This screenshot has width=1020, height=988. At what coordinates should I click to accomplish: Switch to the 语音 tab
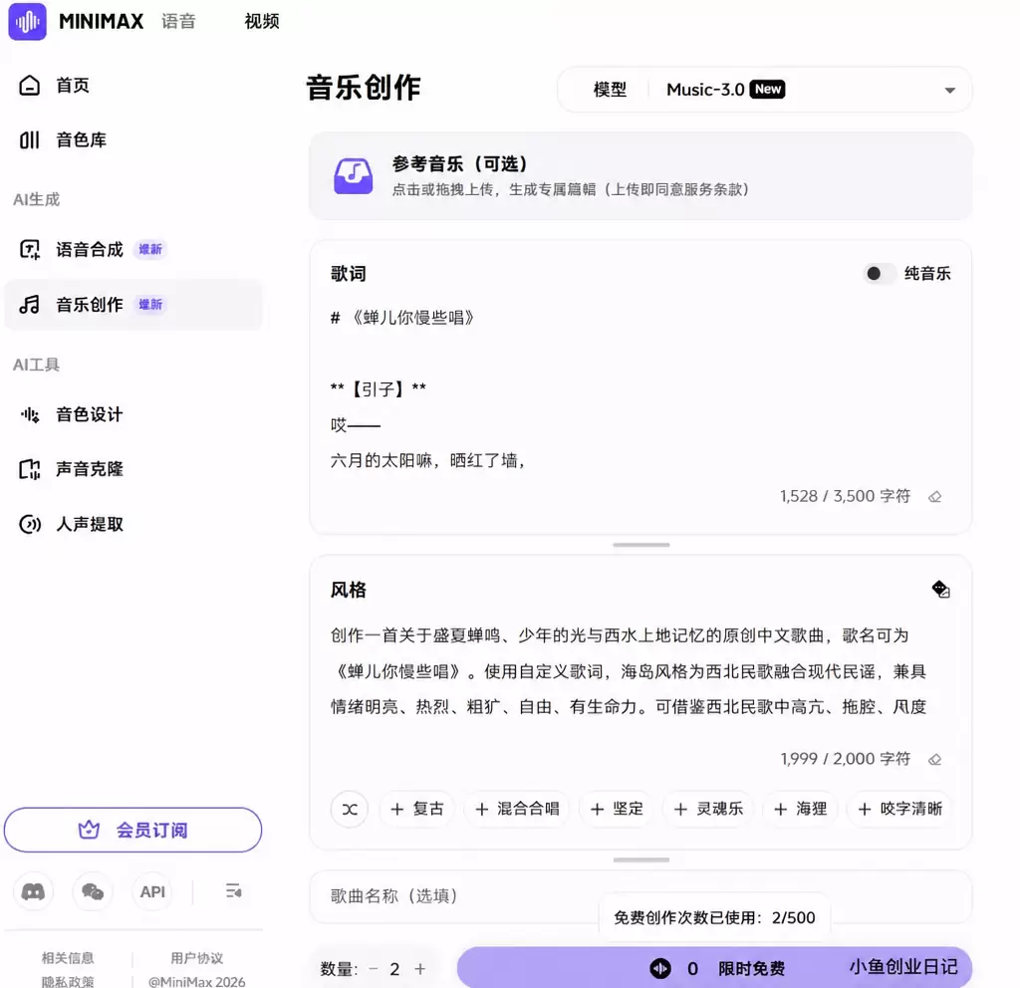tap(178, 22)
